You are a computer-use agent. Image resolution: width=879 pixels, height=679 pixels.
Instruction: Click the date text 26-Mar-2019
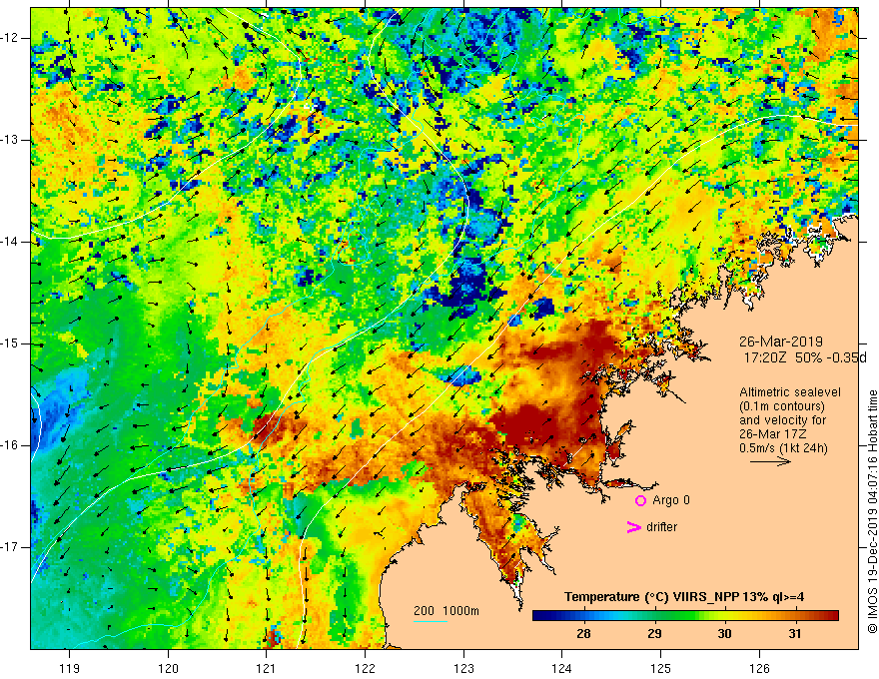(x=781, y=341)
